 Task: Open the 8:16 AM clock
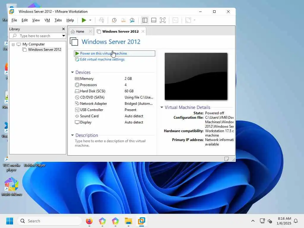(284, 221)
